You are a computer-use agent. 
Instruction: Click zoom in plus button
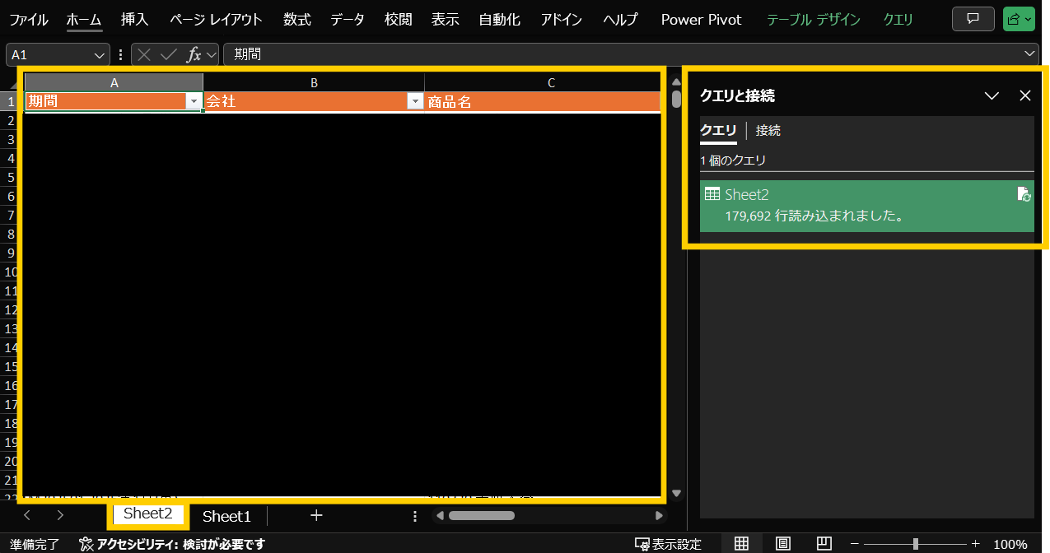click(x=975, y=544)
